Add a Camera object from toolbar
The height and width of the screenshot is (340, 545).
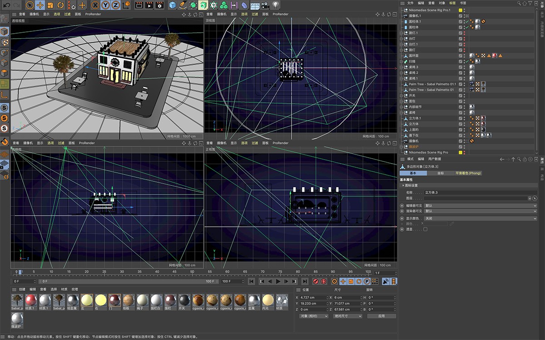pos(265,5)
